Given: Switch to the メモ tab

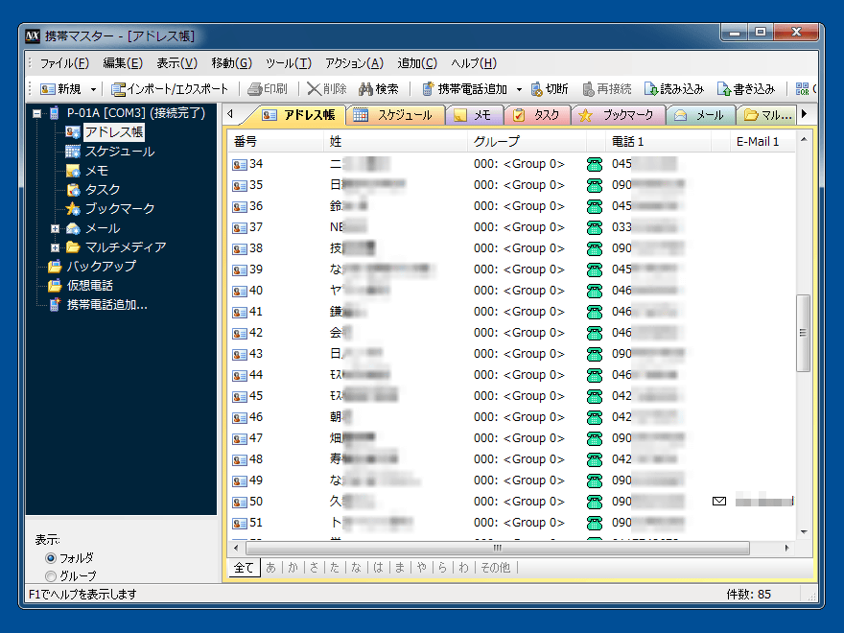Looking at the screenshot, I should click(x=474, y=115).
